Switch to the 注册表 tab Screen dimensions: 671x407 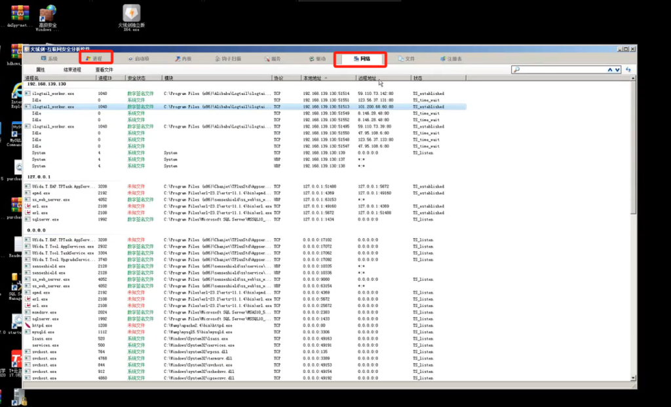click(x=451, y=59)
